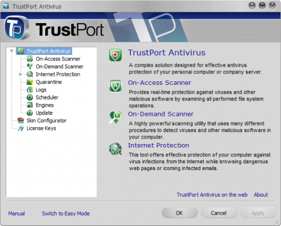Open the On-Demand Scanner heading link
Screen dimensions: 281x226
(161, 114)
